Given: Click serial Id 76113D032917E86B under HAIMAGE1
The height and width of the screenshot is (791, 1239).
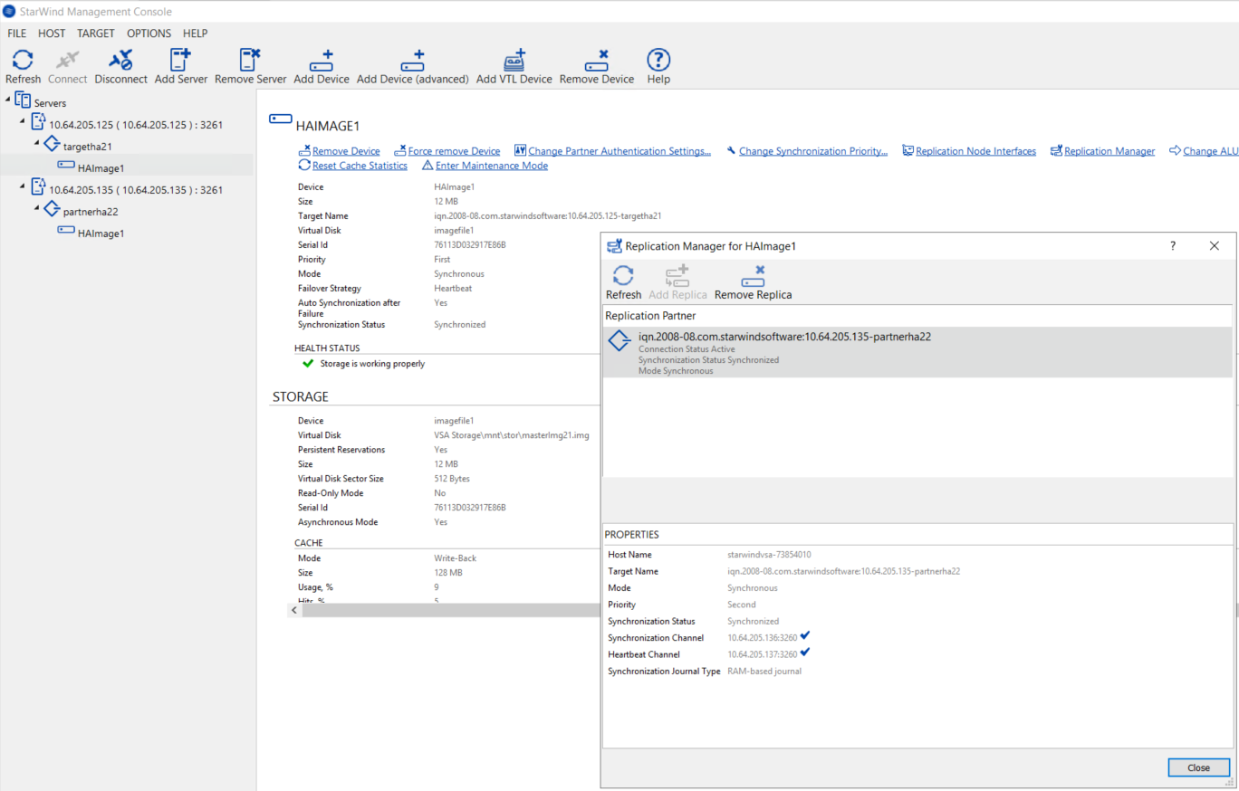Looking at the screenshot, I should point(470,244).
